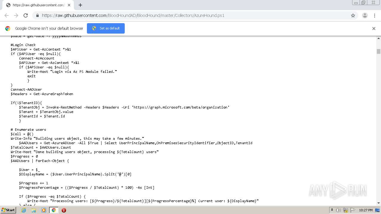
Task: Dismiss the default browser notification bar
Action: coord(374,29)
